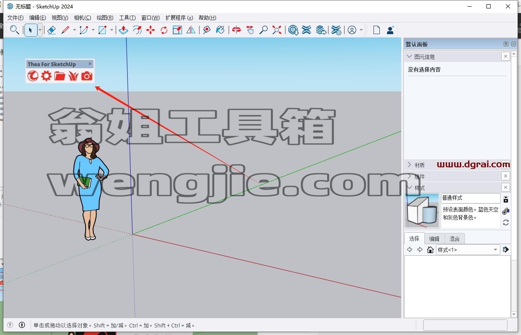The image size is (521, 335).
Task: Click the Thea grass-shaped icon
Action: pos(73,76)
